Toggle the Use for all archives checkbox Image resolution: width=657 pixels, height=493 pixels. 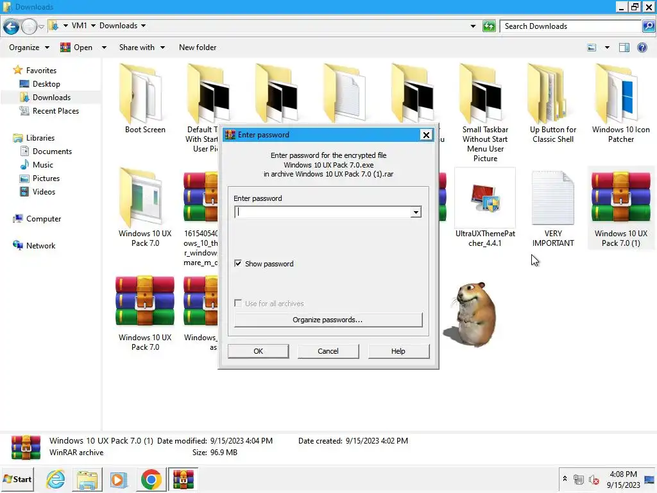coord(238,303)
